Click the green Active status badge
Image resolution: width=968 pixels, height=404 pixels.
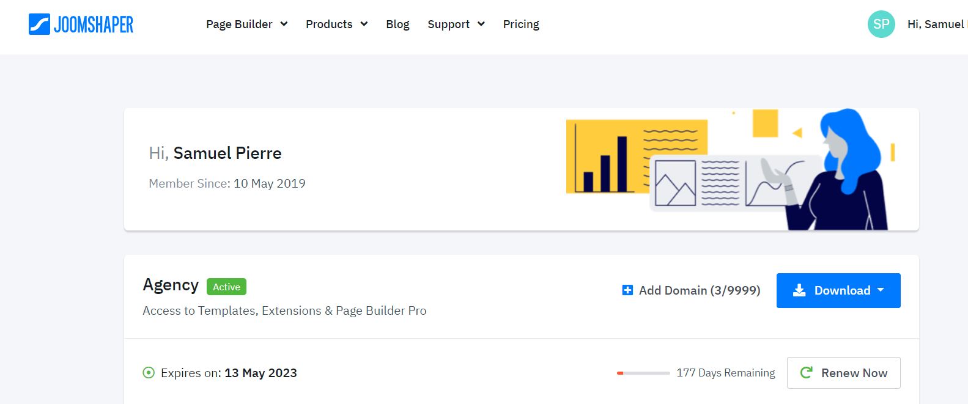226,287
